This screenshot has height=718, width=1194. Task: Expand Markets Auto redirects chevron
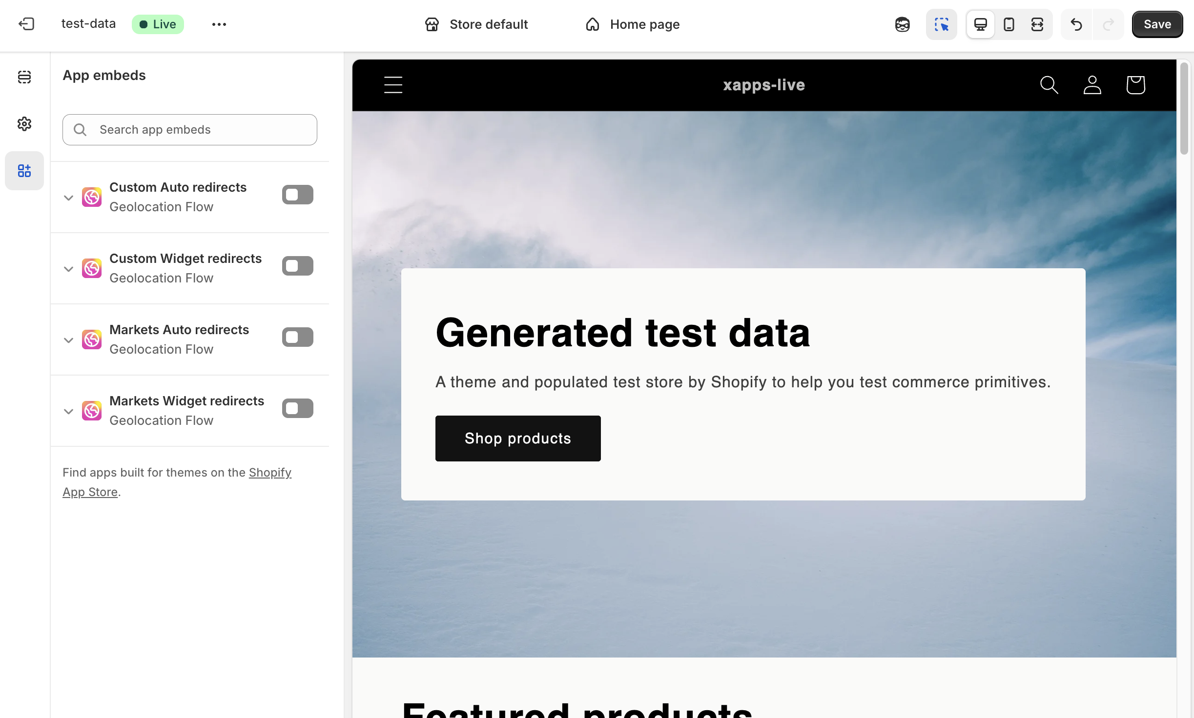68,340
